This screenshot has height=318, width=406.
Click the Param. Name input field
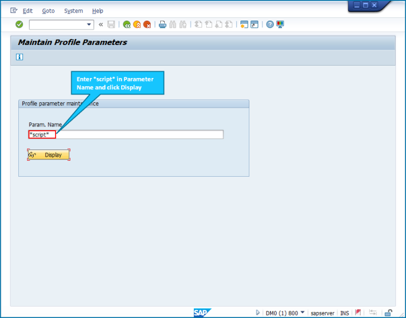126,135
